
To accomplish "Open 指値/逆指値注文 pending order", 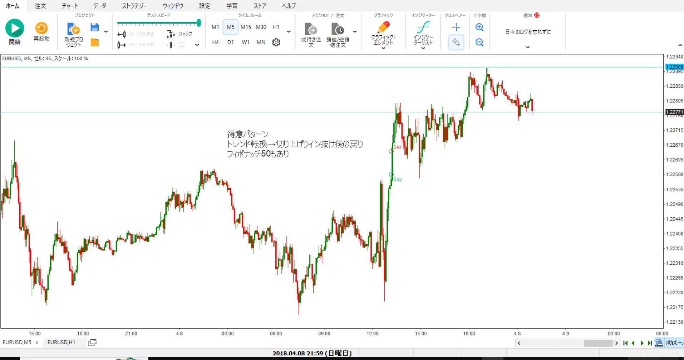I will [x=338, y=34].
